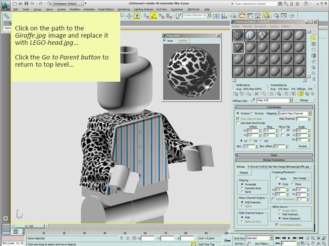Viewport: 329px width, 246px height.
Task: Expand Noise rollout
Action: [274, 155]
